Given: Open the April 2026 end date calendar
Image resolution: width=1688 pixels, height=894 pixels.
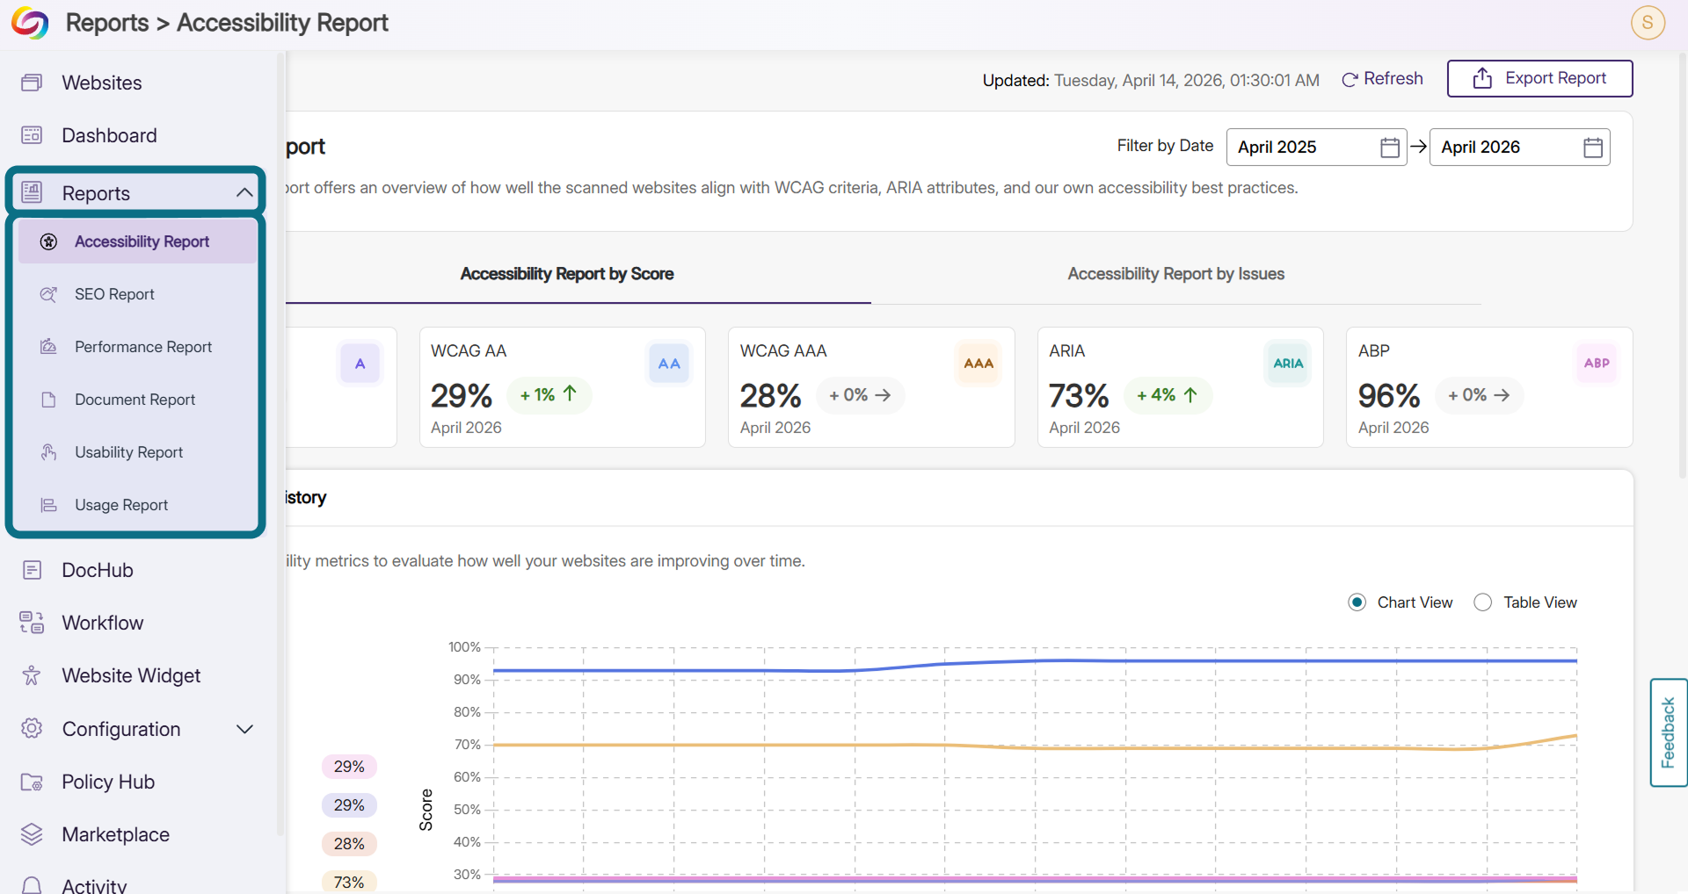Looking at the screenshot, I should 1592,147.
